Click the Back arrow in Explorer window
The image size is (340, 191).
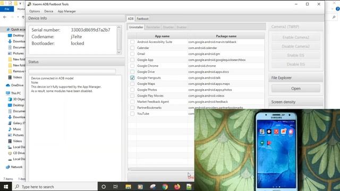pos(5,17)
